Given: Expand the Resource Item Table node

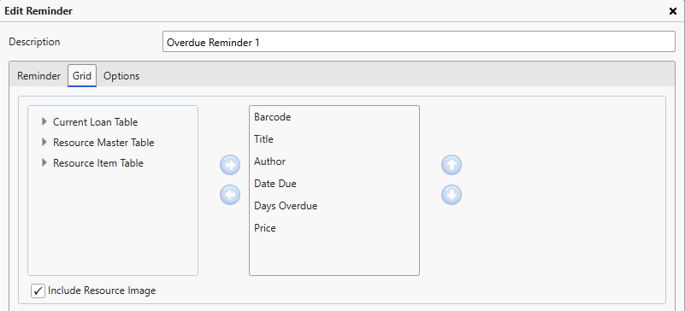Looking at the screenshot, I should tap(44, 162).
